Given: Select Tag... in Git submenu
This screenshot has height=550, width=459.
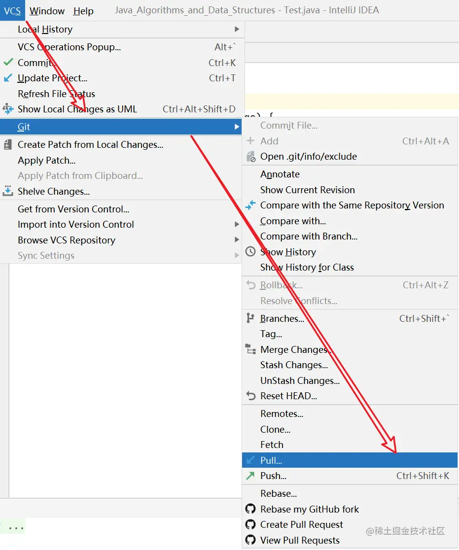Looking at the screenshot, I should tap(350, 334).
